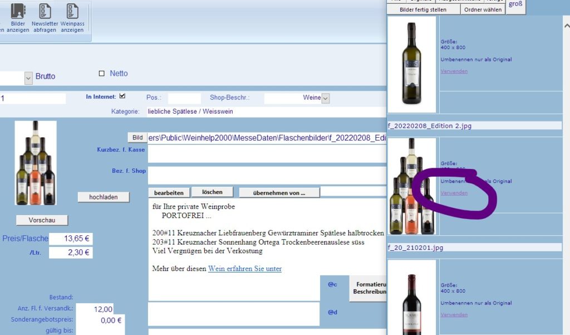
Task: Follow the Wein erfahren Sie unter link
Action: tap(244, 269)
